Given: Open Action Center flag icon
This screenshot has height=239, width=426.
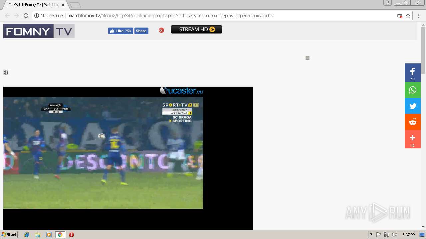Looking at the screenshot, I should click(x=378, y=235).
